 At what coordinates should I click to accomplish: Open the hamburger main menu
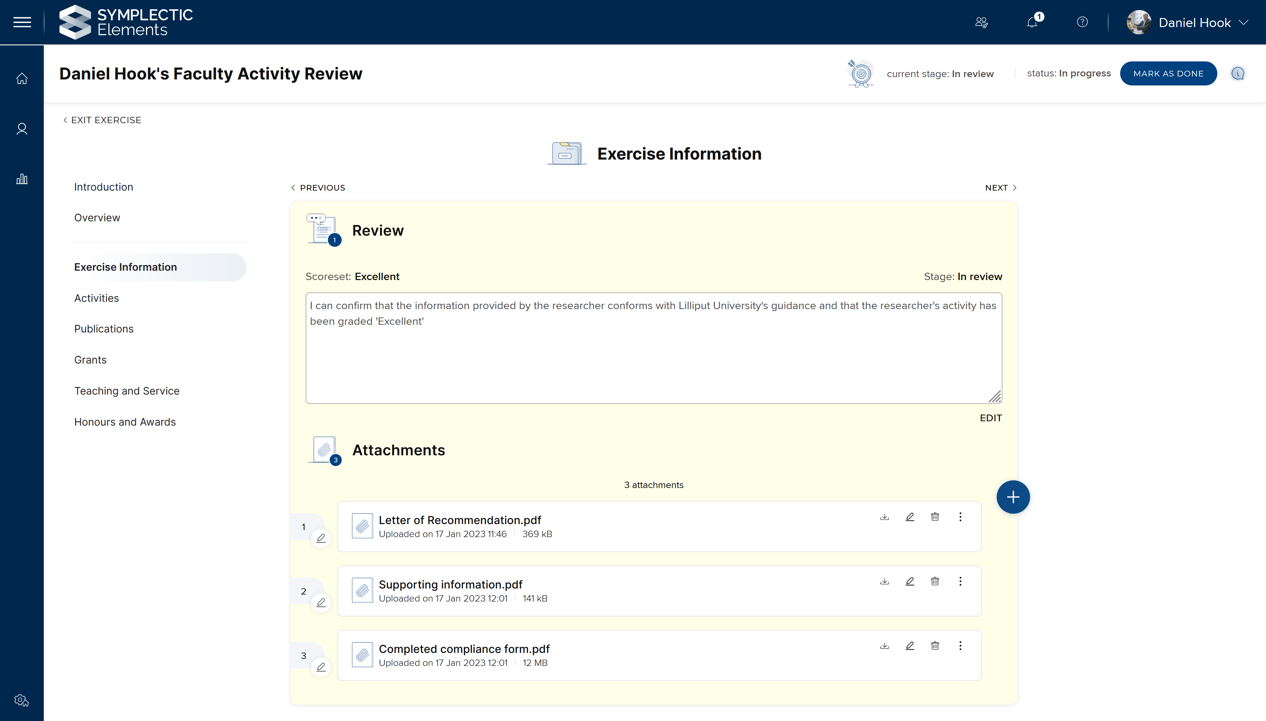(x=22, y=22)
